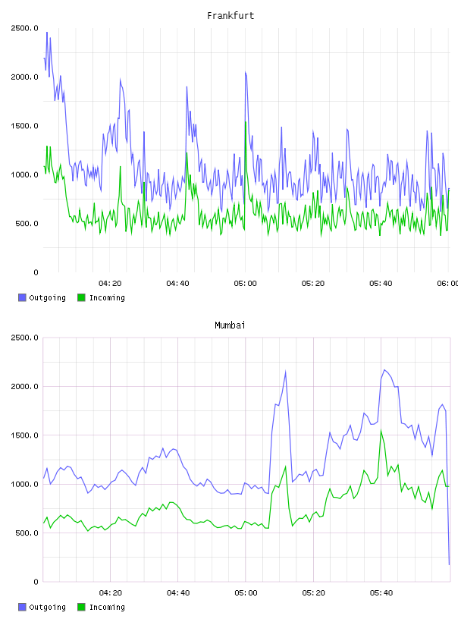Click Frankfurt outgoing spike peak at 05:00
This screenshot has height=619, width=461.
tap(245, 72)
